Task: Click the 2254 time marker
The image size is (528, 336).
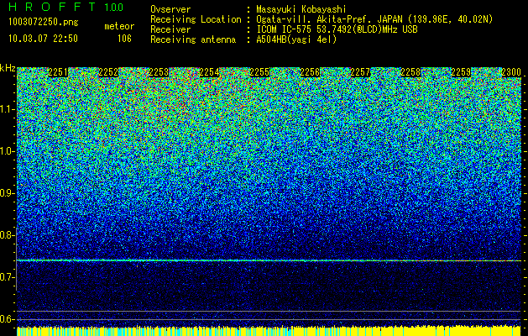Action: tap(209, 72)
